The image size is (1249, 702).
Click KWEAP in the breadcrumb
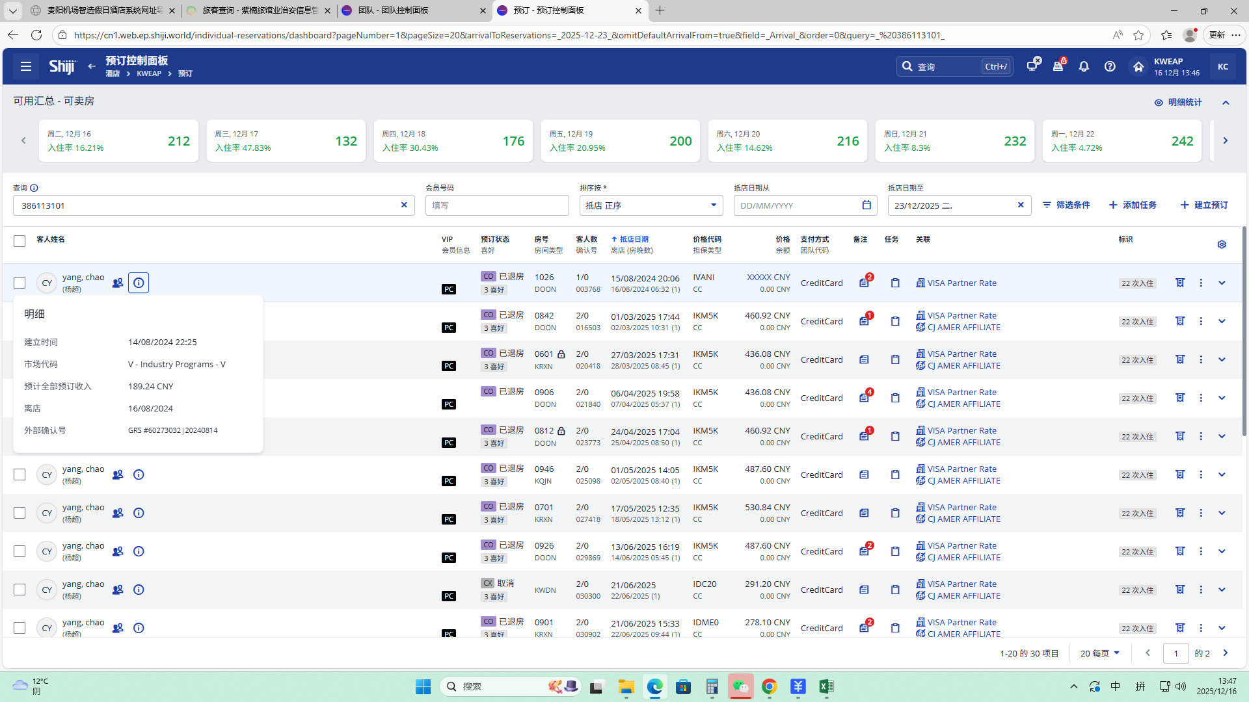tap(149, 74)
